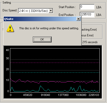Click the cyan focus error curve peak
This screenshot has height=103, width=107.
pos(40,86)
